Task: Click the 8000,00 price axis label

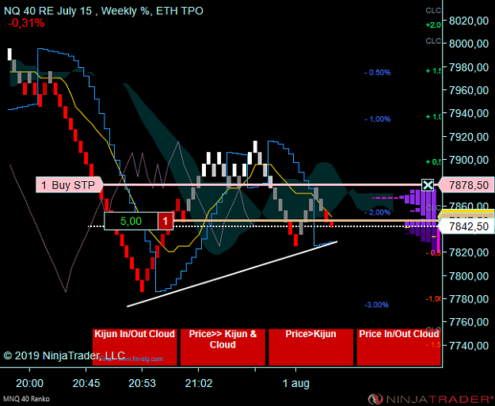Action: 469,44
